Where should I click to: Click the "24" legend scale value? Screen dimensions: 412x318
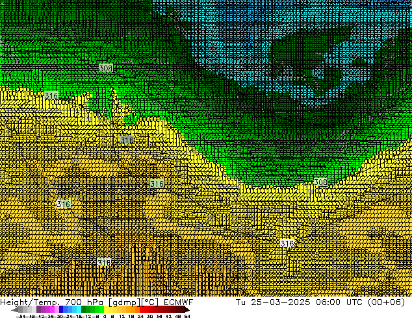click(140, 316)
